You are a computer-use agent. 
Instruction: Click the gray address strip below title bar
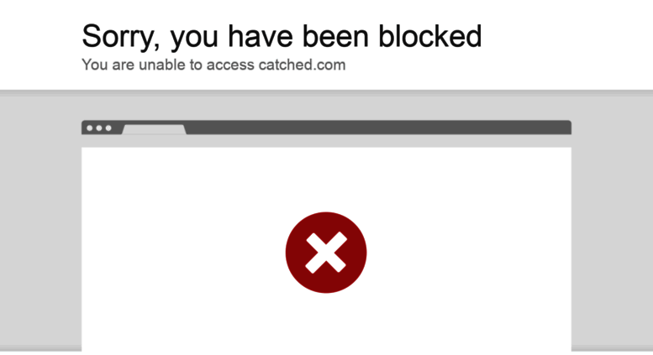pos(326,141)
